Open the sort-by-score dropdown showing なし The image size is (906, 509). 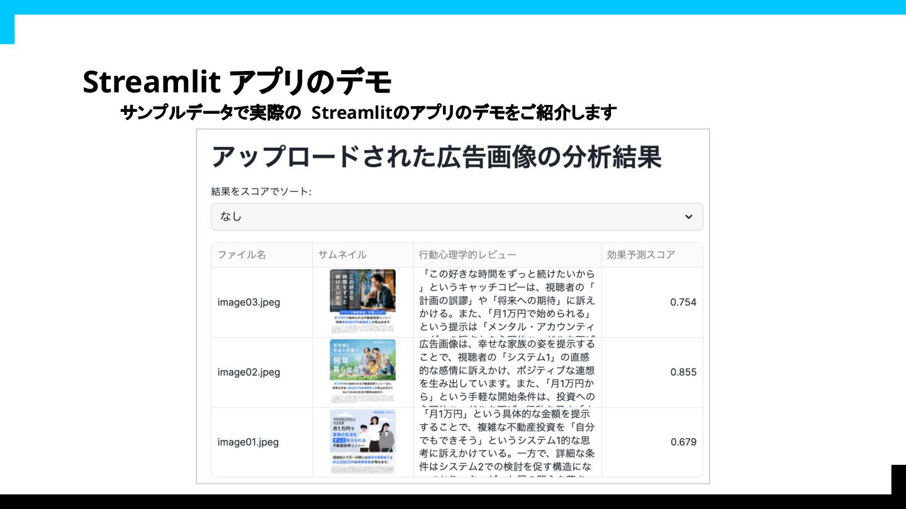[x=457, y=217]
